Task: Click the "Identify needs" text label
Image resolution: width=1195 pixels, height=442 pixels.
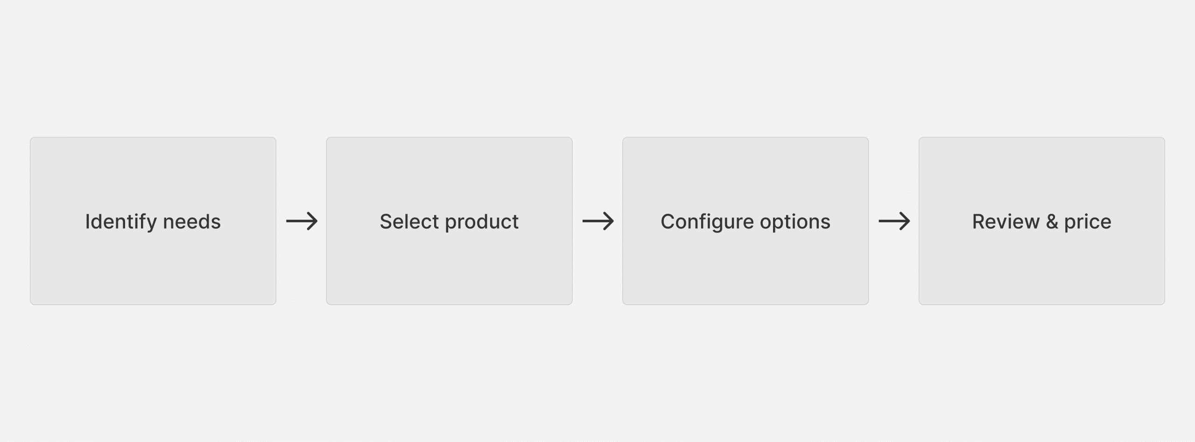Action: coord(153,222)
